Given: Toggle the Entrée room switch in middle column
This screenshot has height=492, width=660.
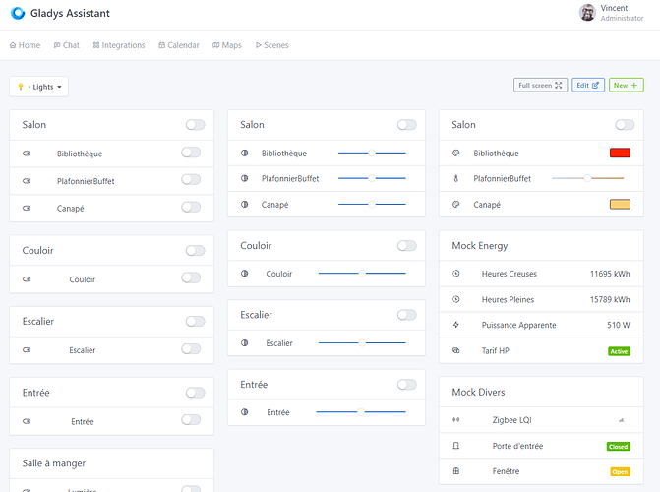Looking at the screenshot, I should click(406, 384).
